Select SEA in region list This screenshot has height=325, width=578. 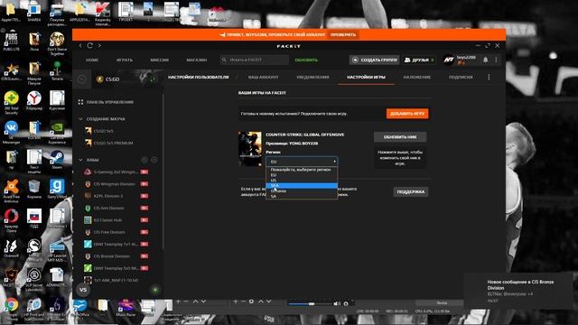coord(302,186)
